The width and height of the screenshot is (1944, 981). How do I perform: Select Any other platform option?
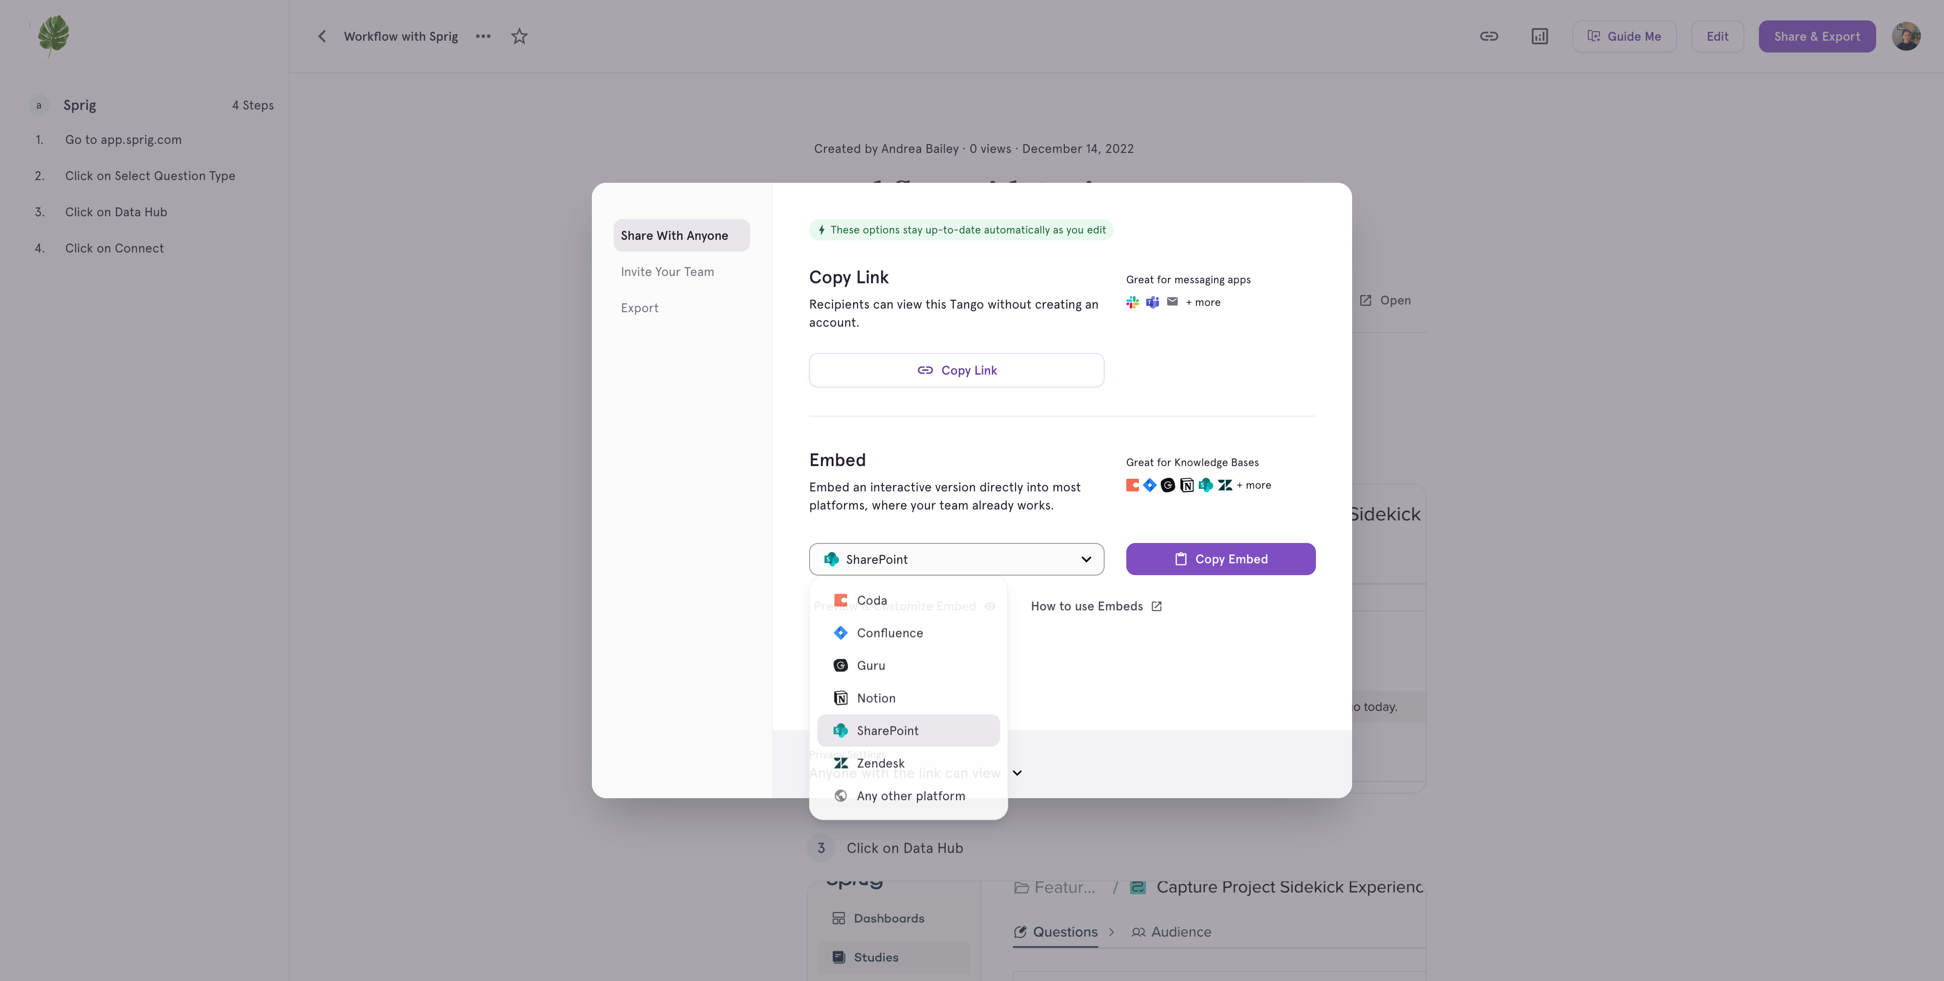(x=908, y=795)
